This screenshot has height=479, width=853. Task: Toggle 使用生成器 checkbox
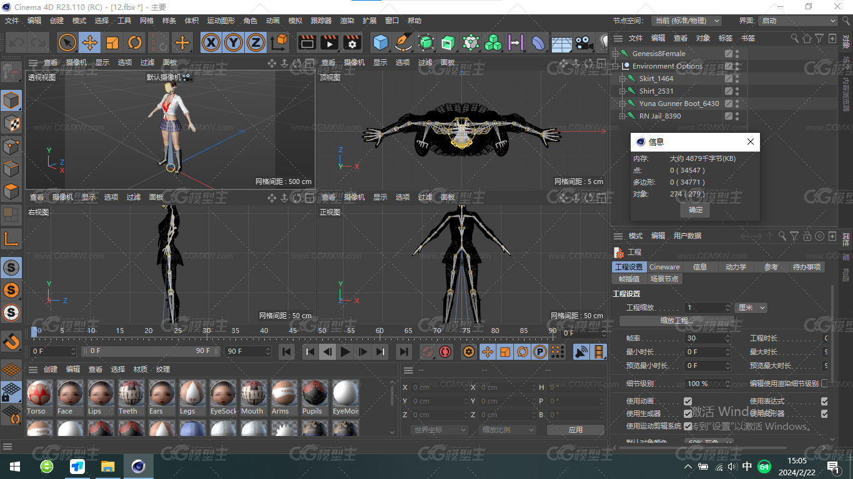pyautogui.click(x=688, y=414)
